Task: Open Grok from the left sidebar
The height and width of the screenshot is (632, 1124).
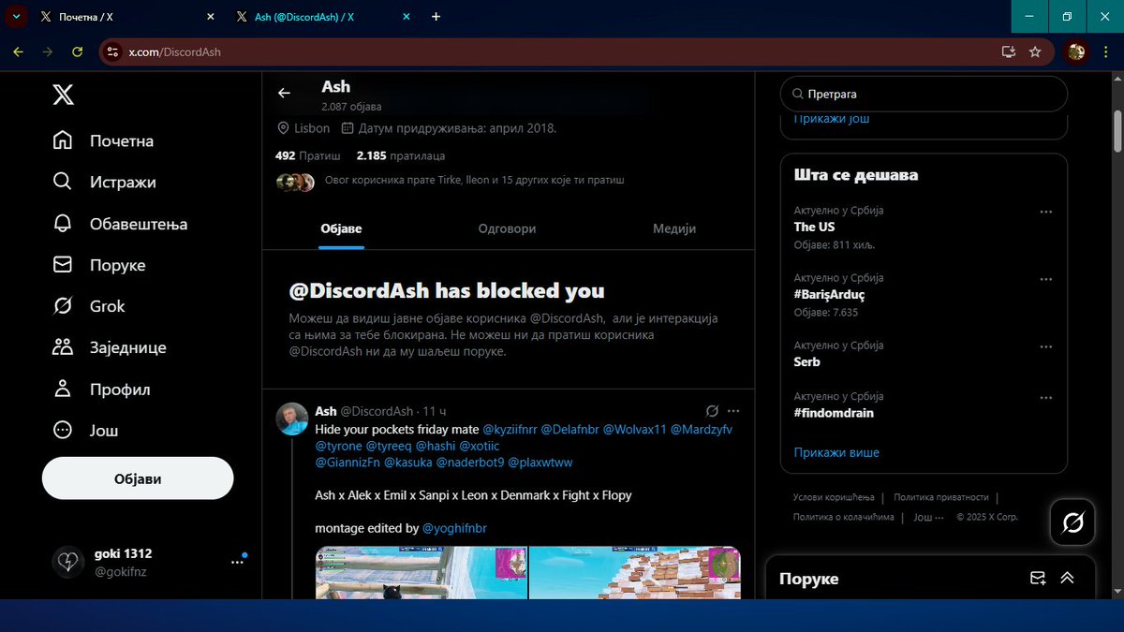Action: (x=106, y=306)
